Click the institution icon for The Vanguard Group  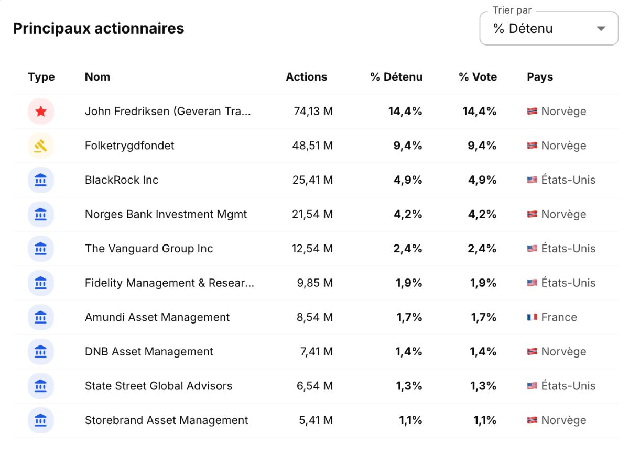click(41, 249)
